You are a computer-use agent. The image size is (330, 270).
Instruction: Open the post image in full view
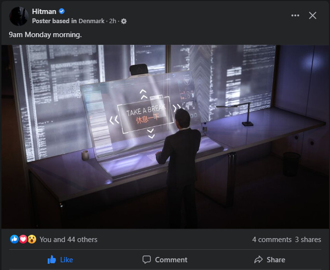click(x=165, y=136)
